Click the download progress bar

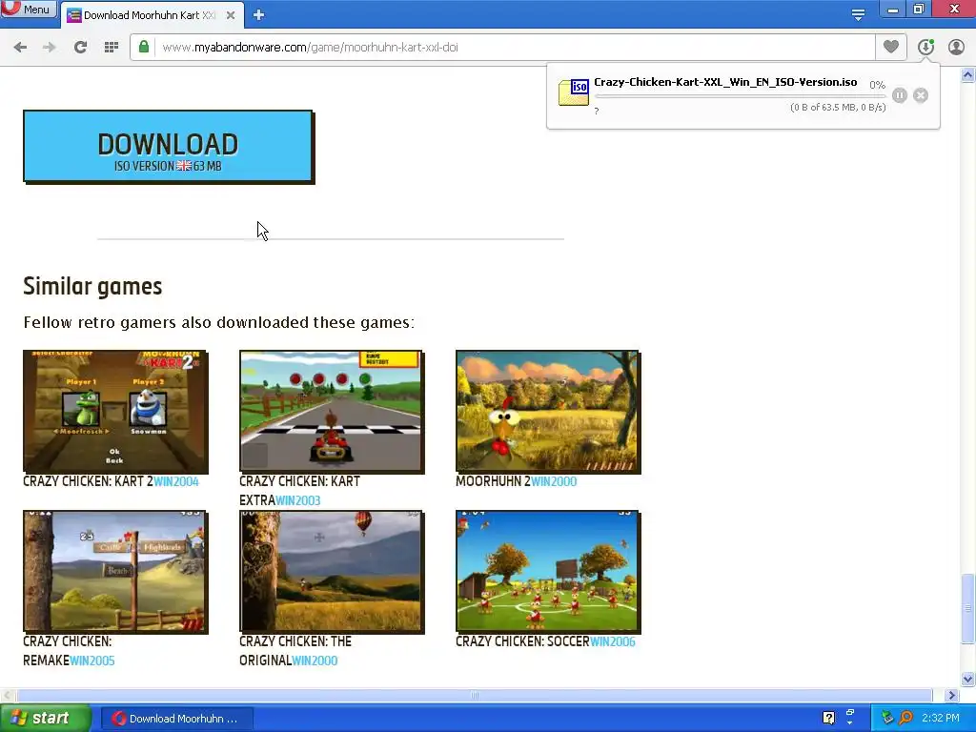click(x=740, y=96)
